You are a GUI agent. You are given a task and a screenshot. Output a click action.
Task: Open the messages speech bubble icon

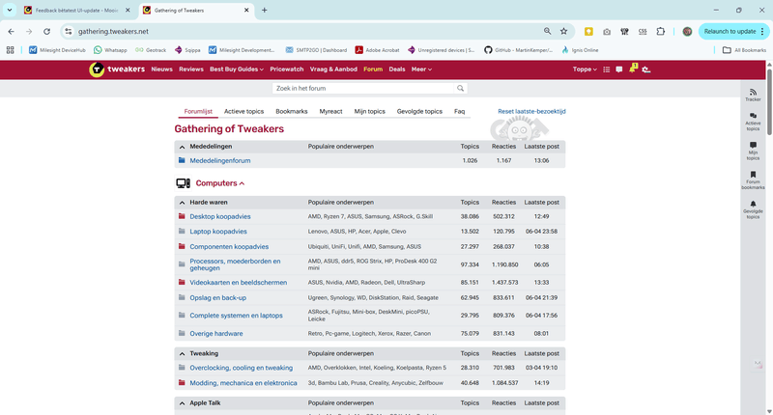click(x=619, y=69)
